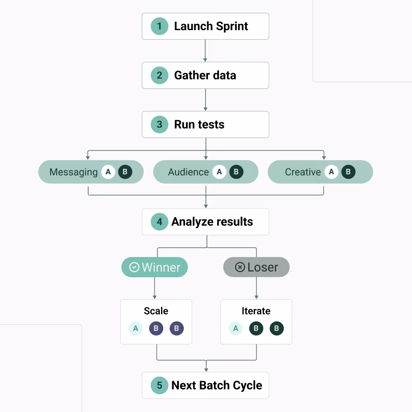This screenshot has height=412, width=412.
Task: Click the light A circle in Iterate
Action: click(x=236, y=328)
